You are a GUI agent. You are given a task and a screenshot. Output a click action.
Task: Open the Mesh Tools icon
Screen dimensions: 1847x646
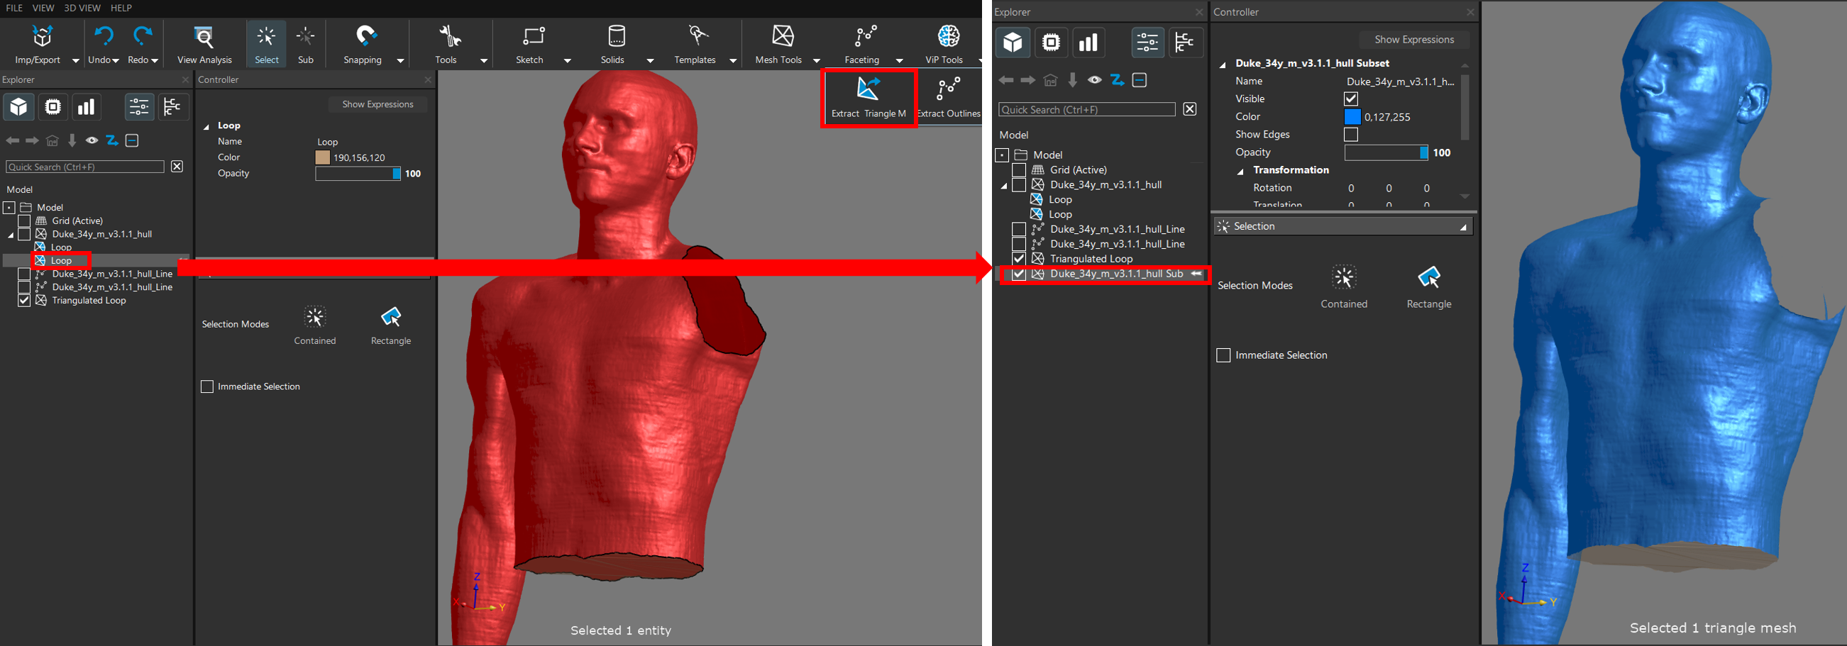pyautogui.click(x=782, y=37)
